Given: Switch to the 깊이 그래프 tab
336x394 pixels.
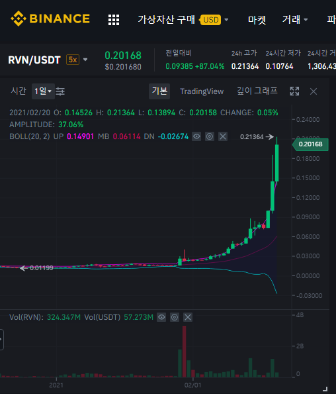Looking at the screenshot, I should (257, 91).
